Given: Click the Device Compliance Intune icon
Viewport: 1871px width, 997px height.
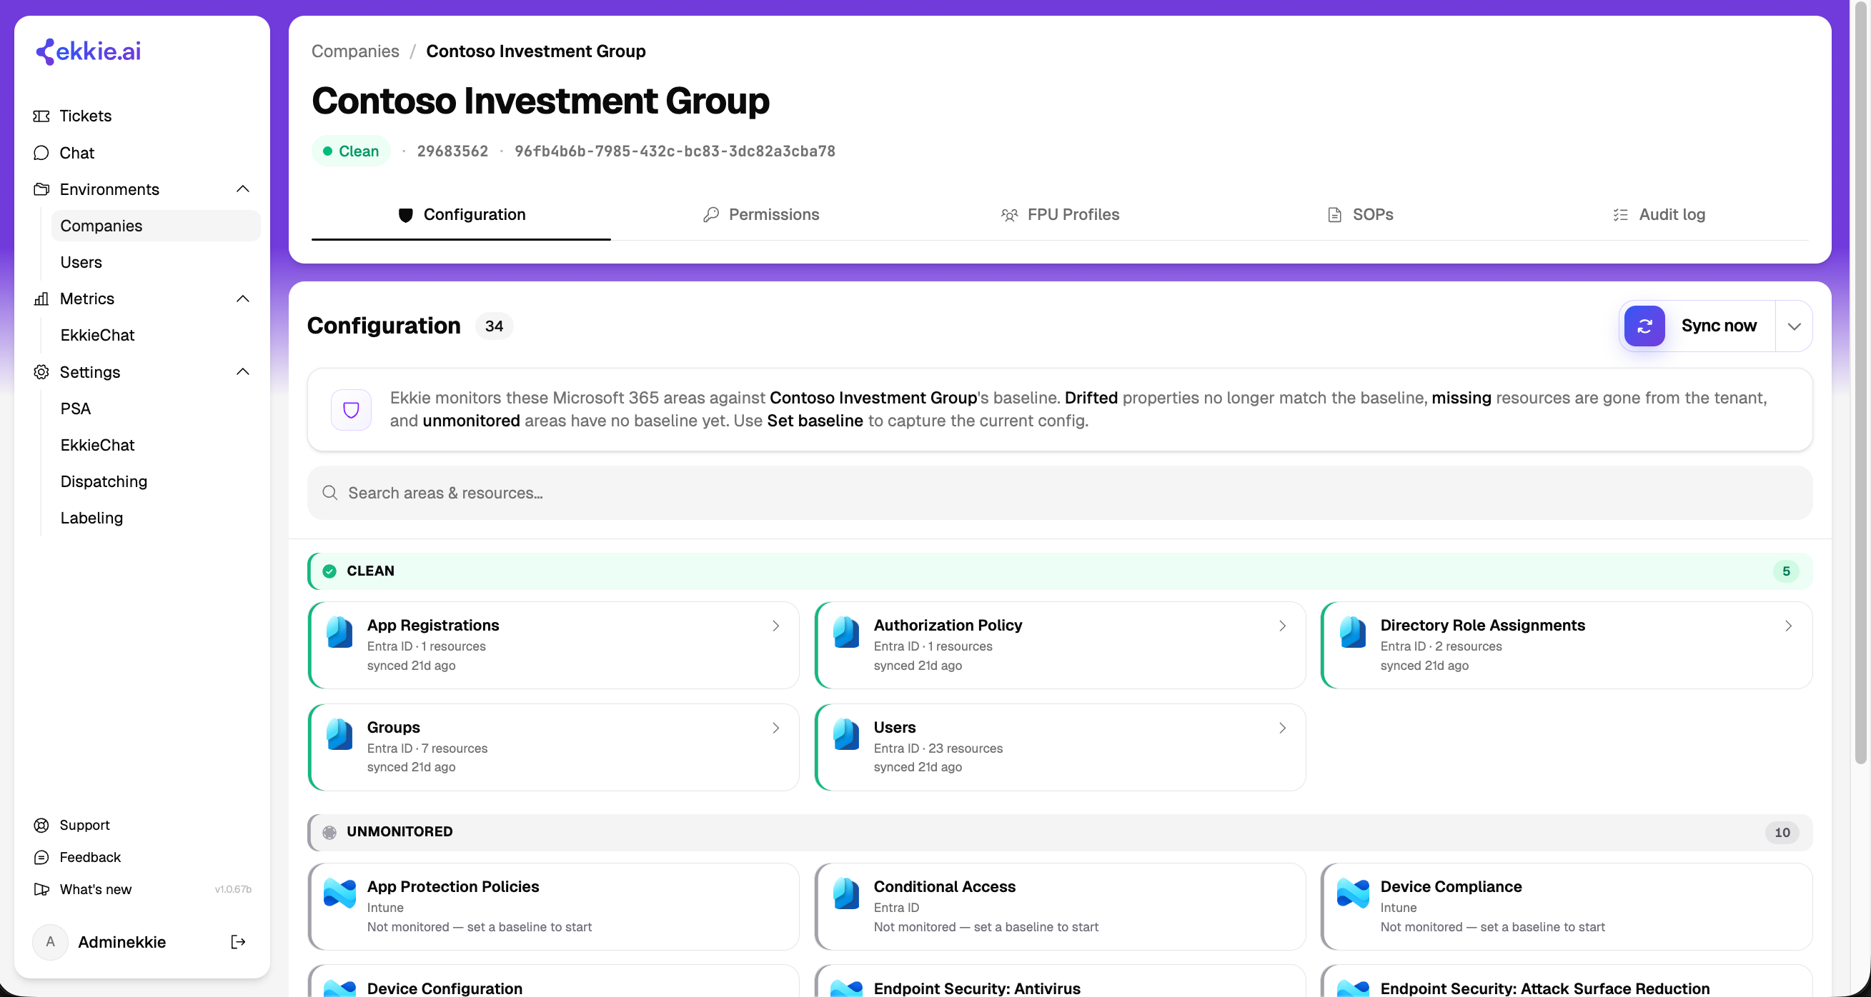Looking at the screenshot, I should [1352, 893].
